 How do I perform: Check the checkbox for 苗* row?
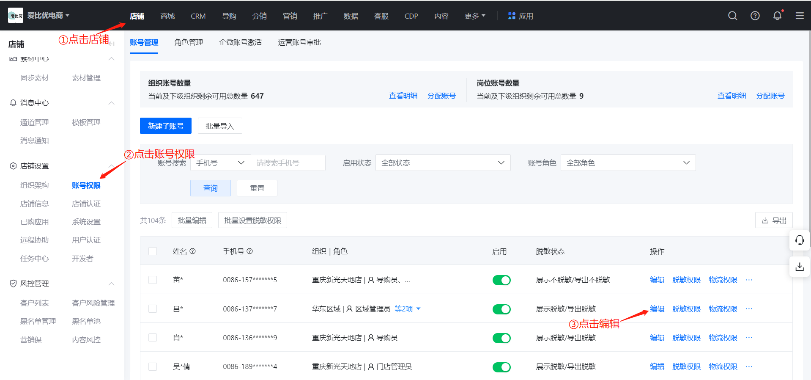coord(153,280)
